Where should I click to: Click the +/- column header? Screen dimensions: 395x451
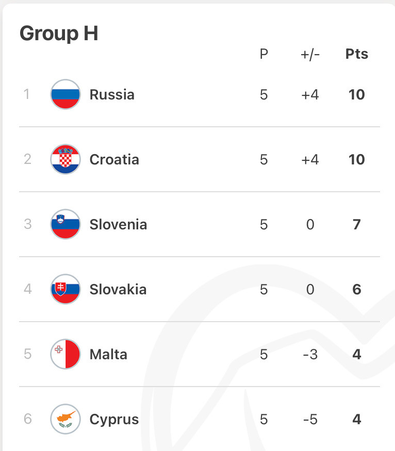pos(310,54)
